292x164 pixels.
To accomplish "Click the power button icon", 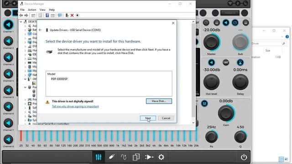I will [x=244, y=157].
